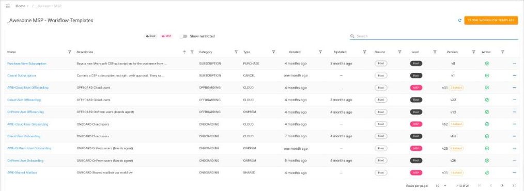The height and width of the screenshot is (191, 524).
Task: Toggle the MSP level filter chip
Action: click(x=166, y=36)
